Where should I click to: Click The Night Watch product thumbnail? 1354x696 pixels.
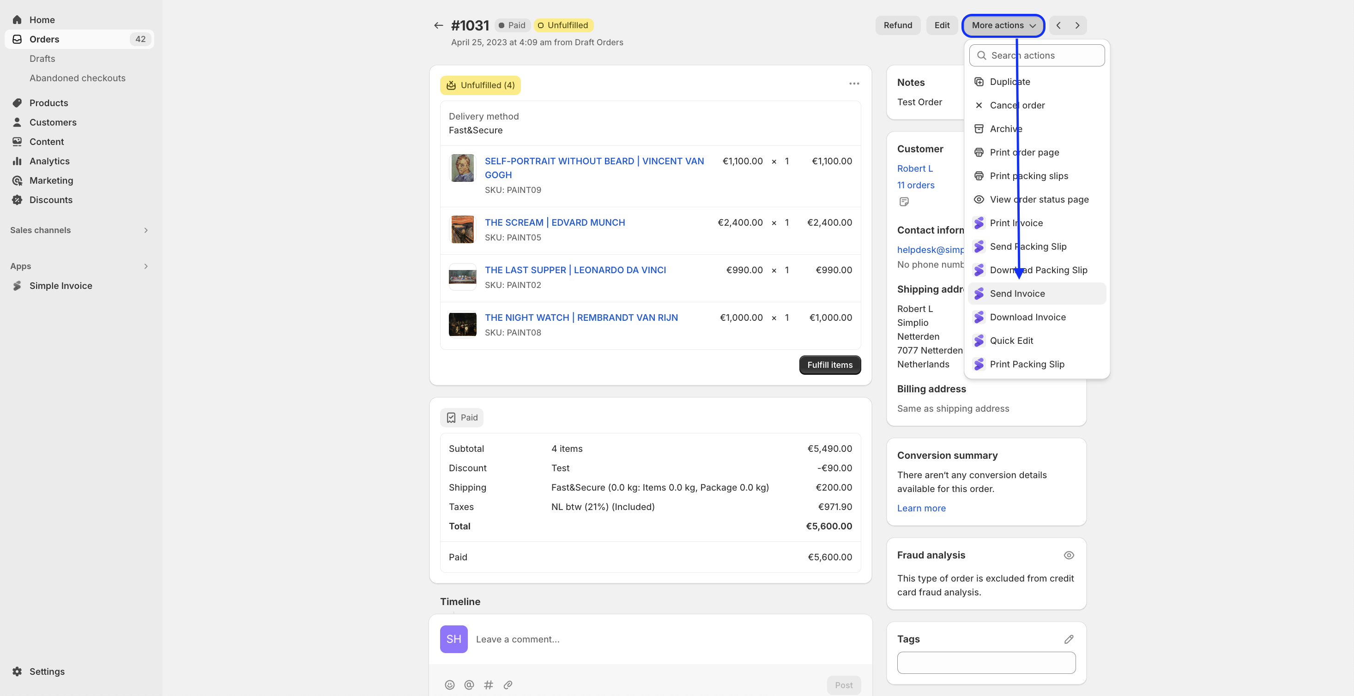(x=462, y=324)
